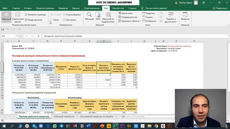Screen dimensions: 230x129
Task: Open Google Chrome from the taskbar
Action: (x=156, y=126)
